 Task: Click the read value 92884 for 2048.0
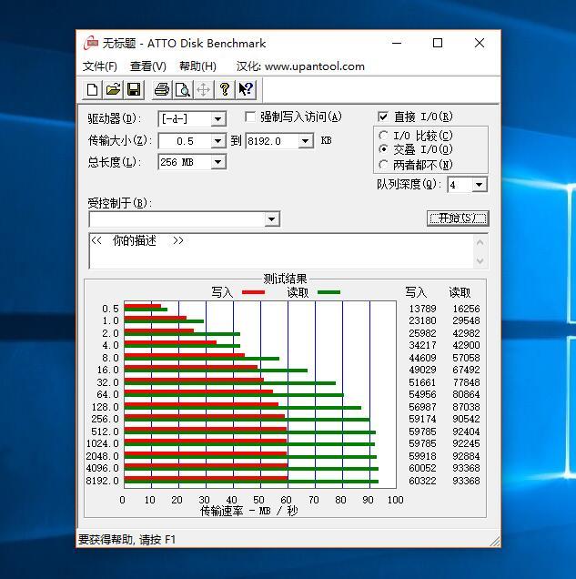coord(467,456)
